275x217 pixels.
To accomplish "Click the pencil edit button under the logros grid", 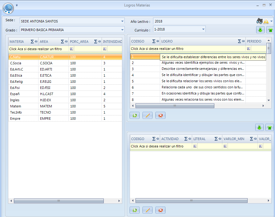I will (x=148, y=116).
